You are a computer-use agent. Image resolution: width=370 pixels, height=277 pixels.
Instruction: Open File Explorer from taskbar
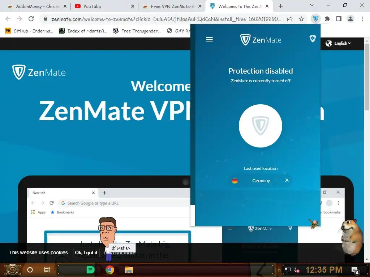[x=129, y=270]
